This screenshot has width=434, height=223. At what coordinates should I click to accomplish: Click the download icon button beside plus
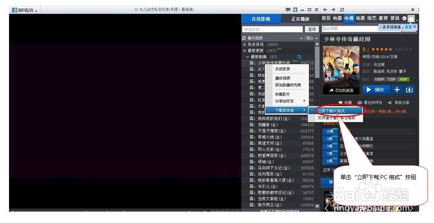[409, 90]
